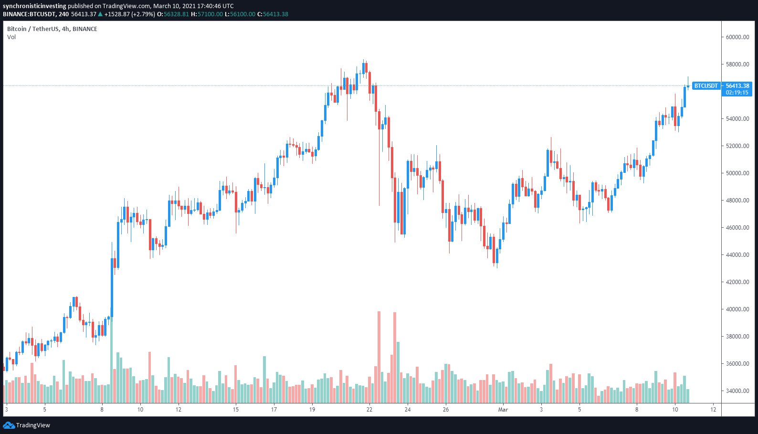Viewport: 758px width, 434px height.
Task: Click the 26 date label on time axis
Action: click(x=446, y=410)
